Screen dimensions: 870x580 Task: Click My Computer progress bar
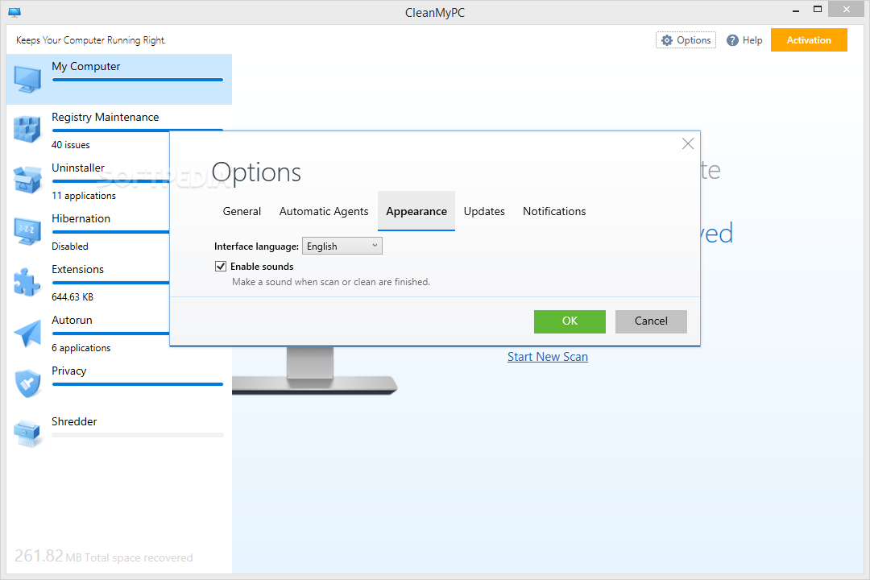click(x=138, y=80)
